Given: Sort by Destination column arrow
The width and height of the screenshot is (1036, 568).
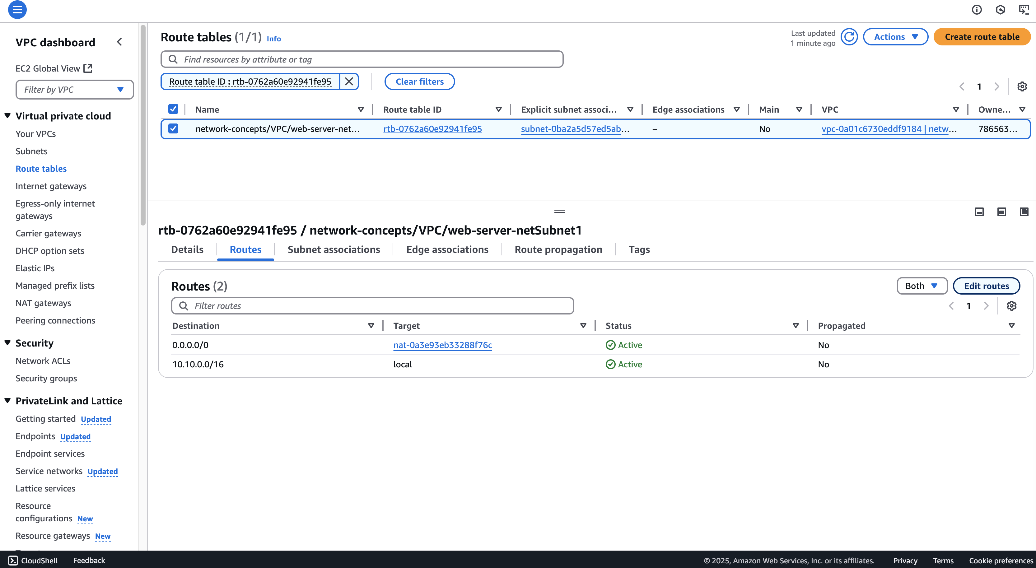Looking at the screenshot, I should [x=371, y=326].
